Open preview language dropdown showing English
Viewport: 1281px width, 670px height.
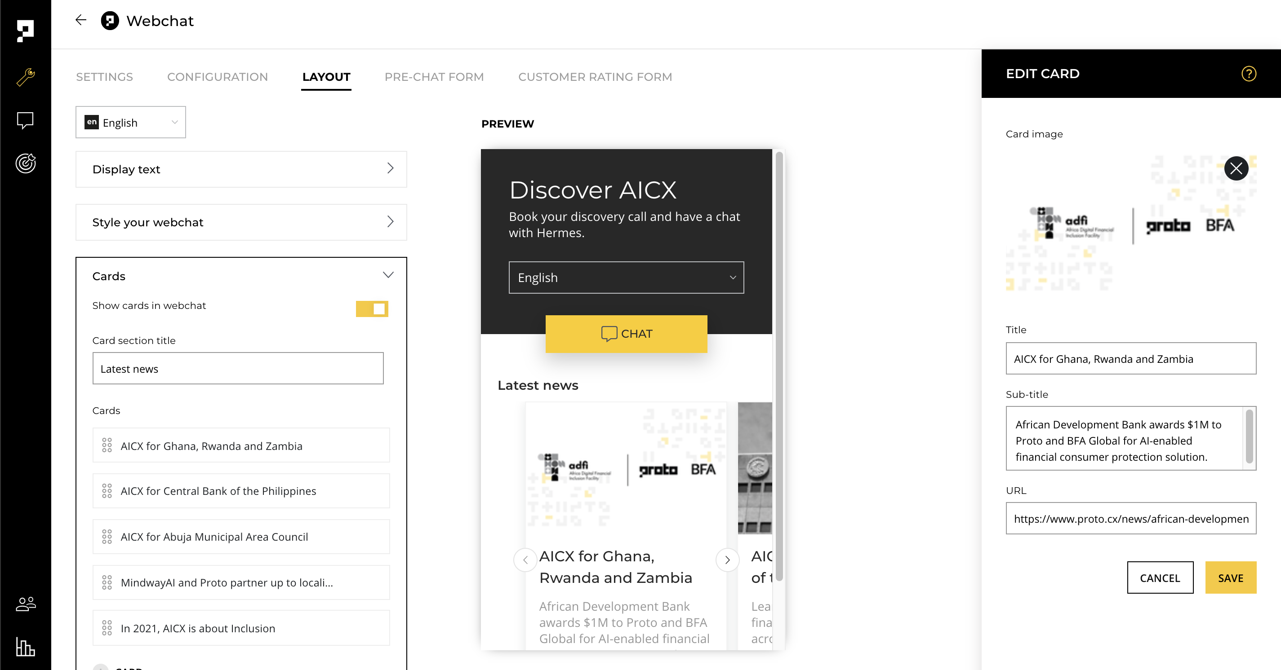coord(626,277)
